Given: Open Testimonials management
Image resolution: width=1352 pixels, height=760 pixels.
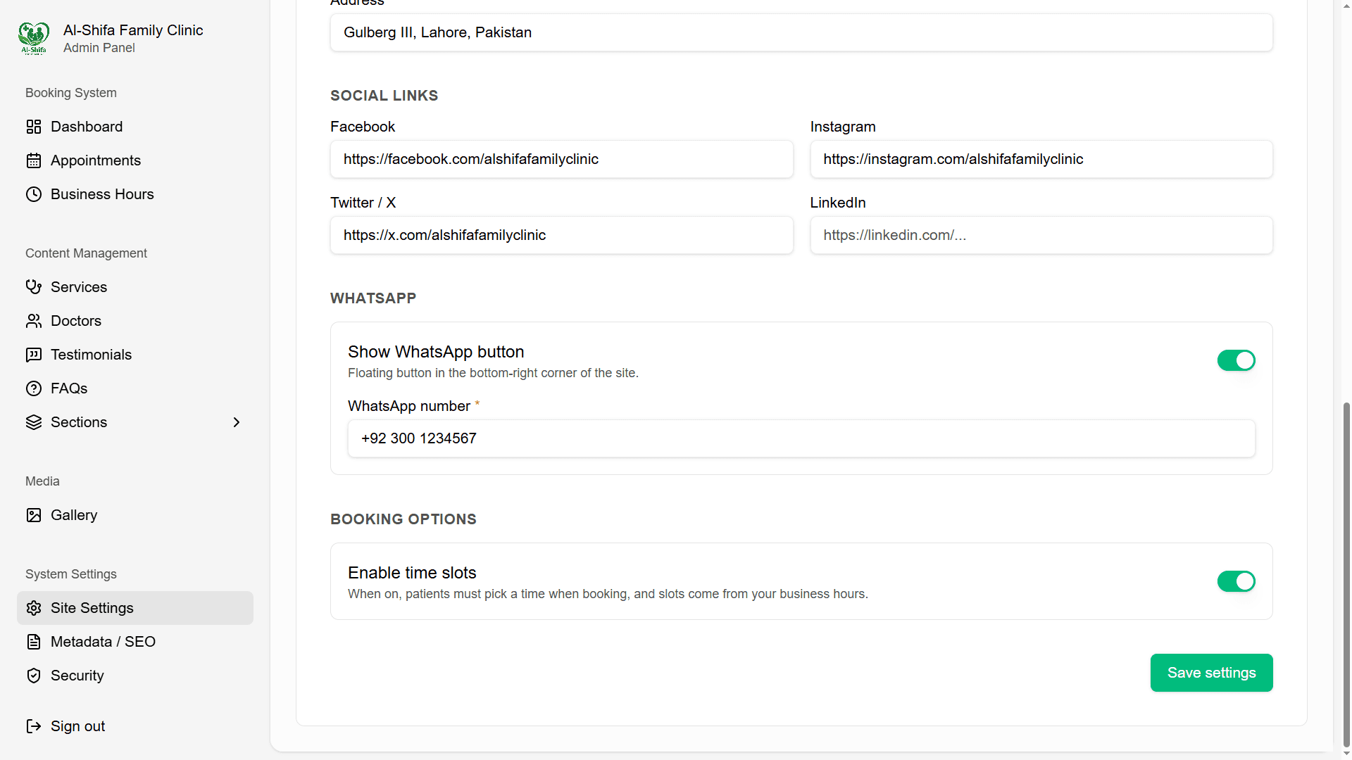Looking at the screenshot, I should pyautogui.click(x=135, y=355).
